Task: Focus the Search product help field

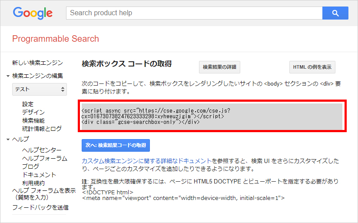Action: (194, 13)
